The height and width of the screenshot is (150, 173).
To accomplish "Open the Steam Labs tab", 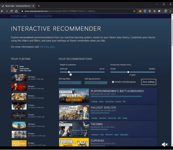I will click(19, 16).
